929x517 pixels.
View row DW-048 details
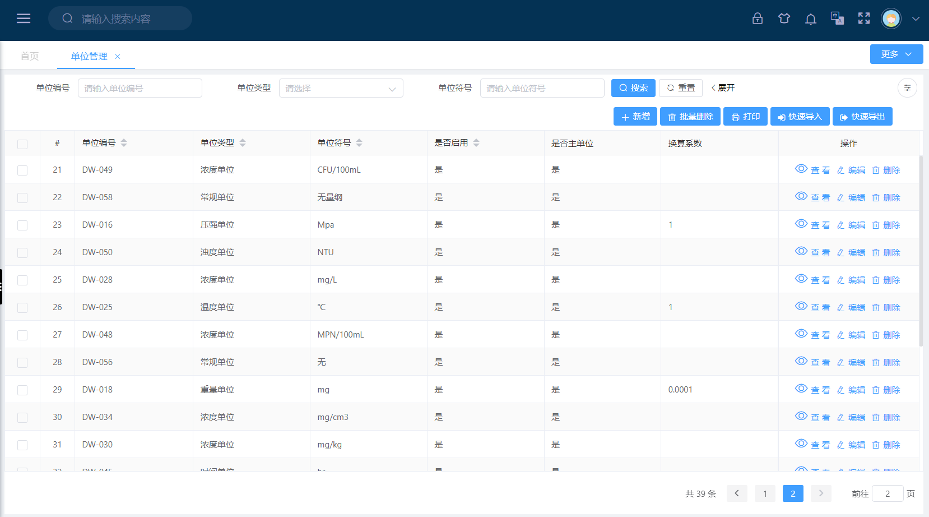tap(812, 334)
